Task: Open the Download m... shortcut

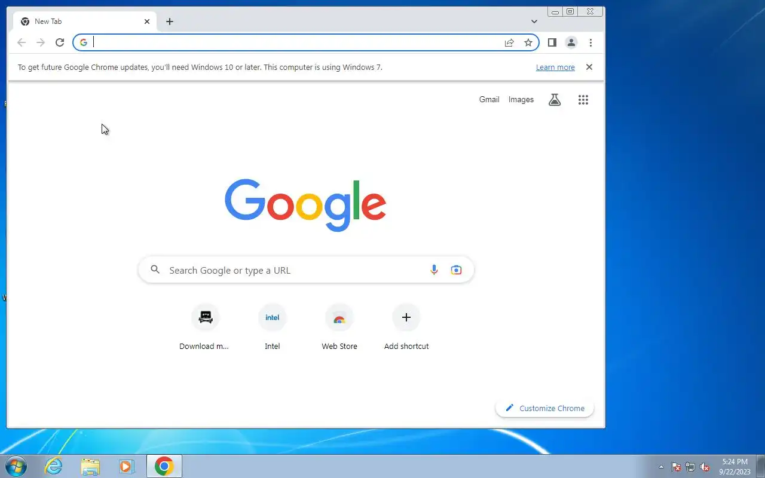Action: pos(205,327)
